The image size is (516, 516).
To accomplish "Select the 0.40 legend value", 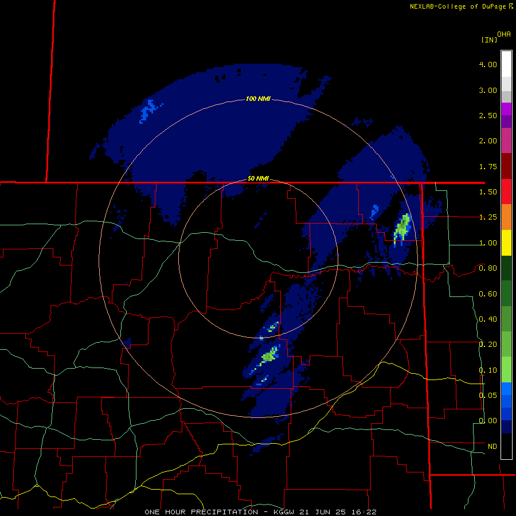I will 488,319.
